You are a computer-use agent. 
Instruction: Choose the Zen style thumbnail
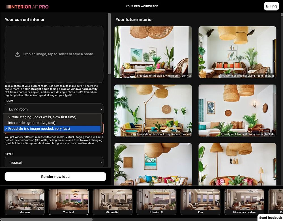(x=200, y=202)
